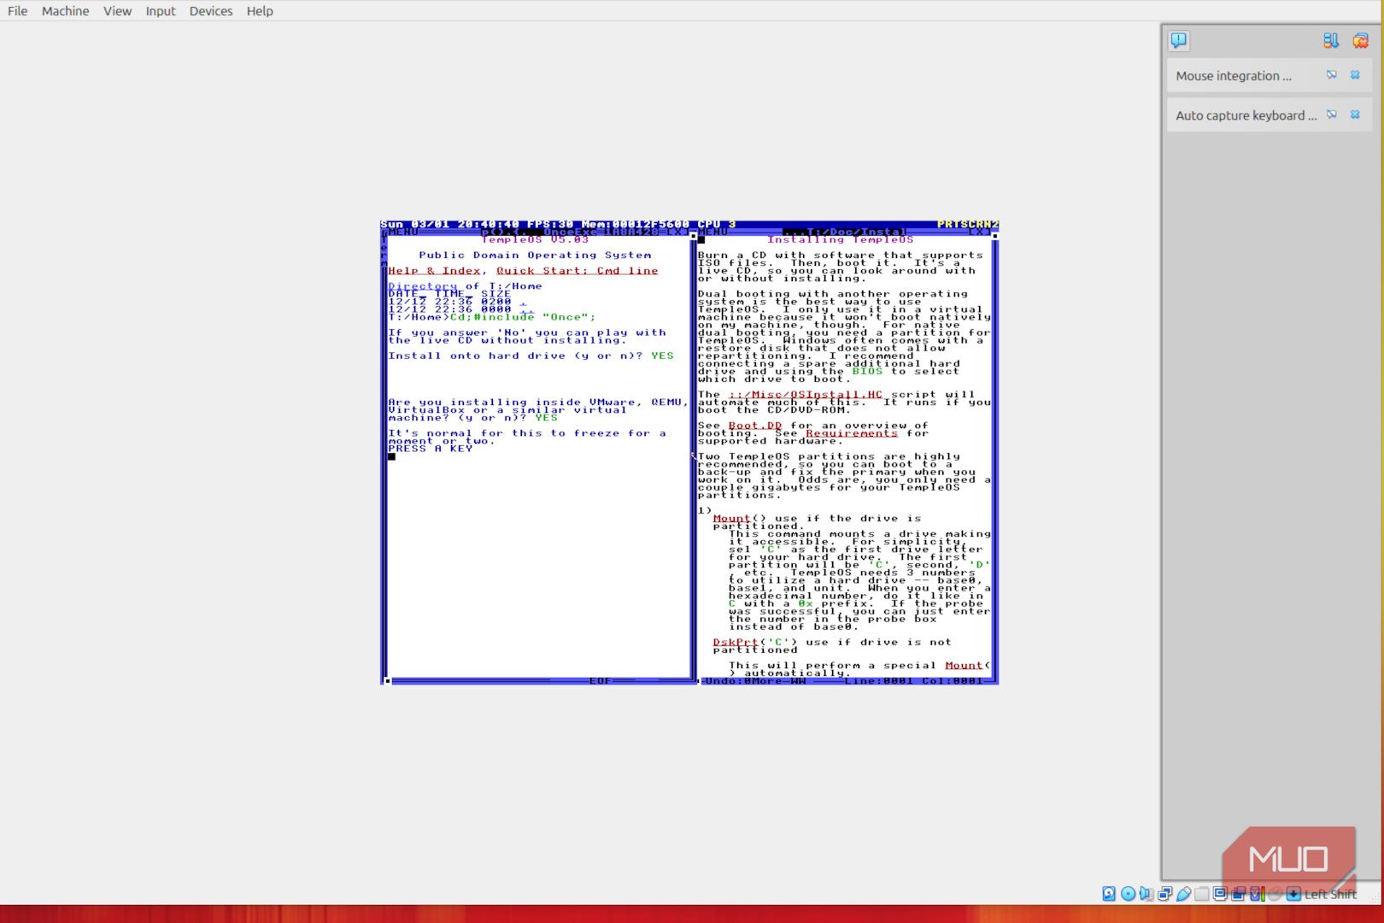Open the Help & Index link in TempleOS
The width and height of the screenshot is (1384, 923).
(434, 271)
